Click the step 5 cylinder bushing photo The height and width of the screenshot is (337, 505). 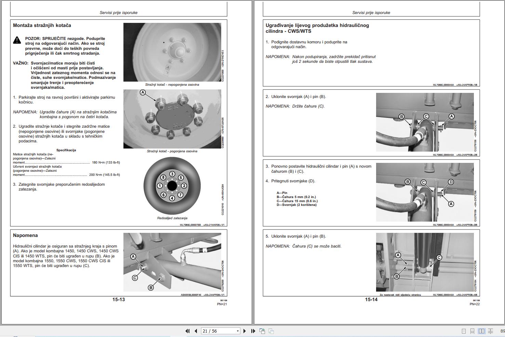point(425,262)
